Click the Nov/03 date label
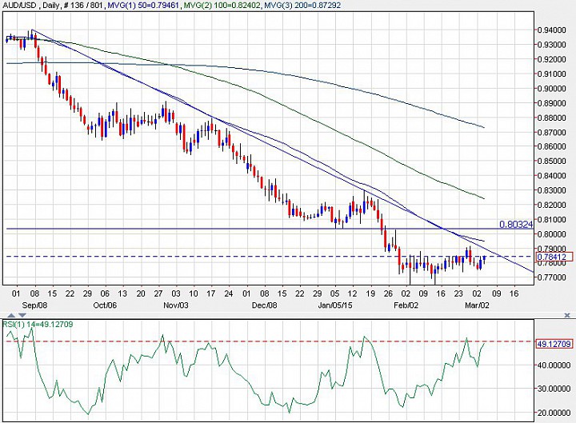Image resolution: width=576 pixels, height=423 pixels. click(x=176, y=305)
